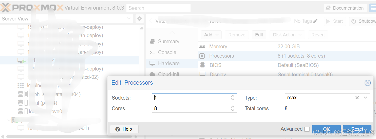Click the No Tags label

303,21
